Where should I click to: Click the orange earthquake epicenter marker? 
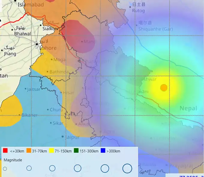(x=163, y=87)
